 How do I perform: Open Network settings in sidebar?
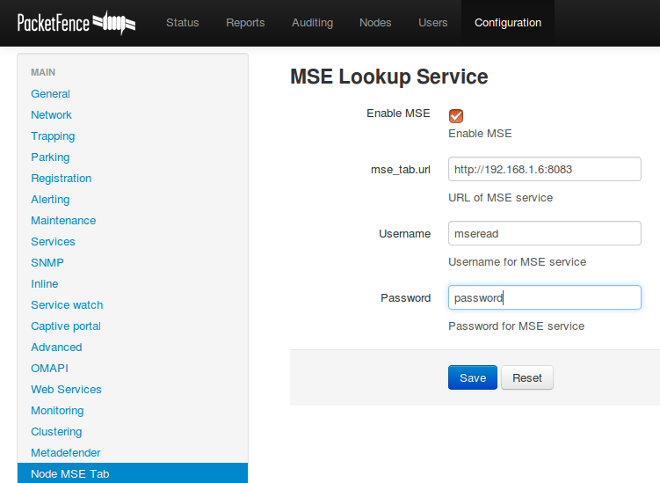pyautogui.click(x=51, y=114)
